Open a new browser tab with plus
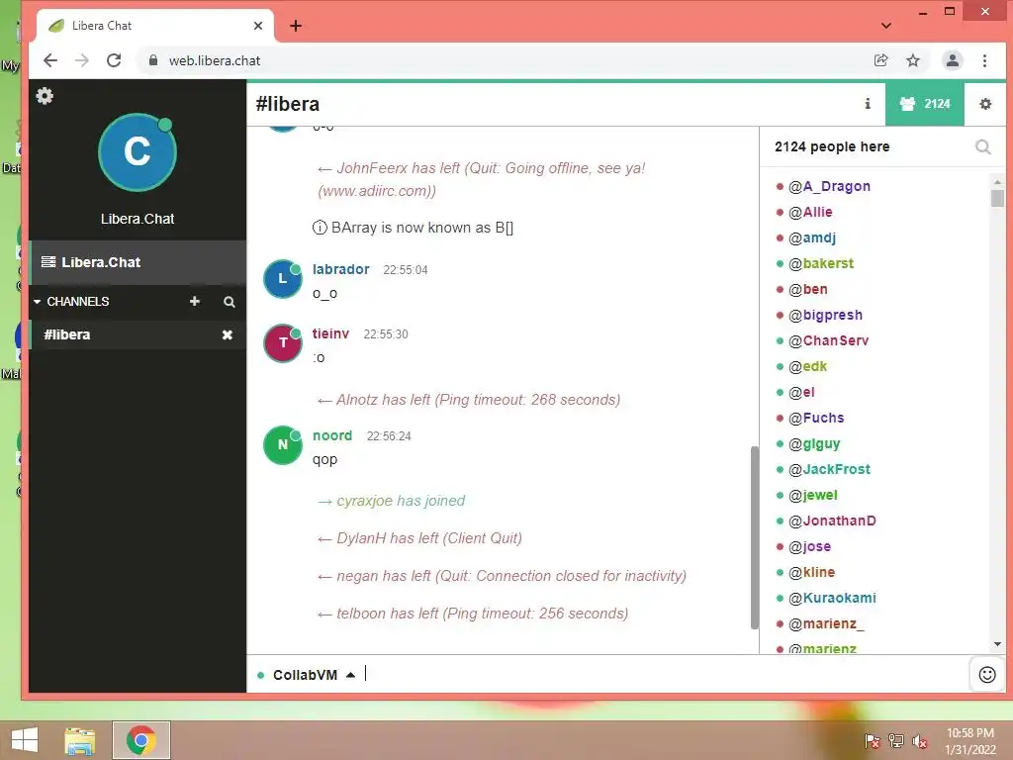This screenshot has width=1013, height=760. pos(296,26)
